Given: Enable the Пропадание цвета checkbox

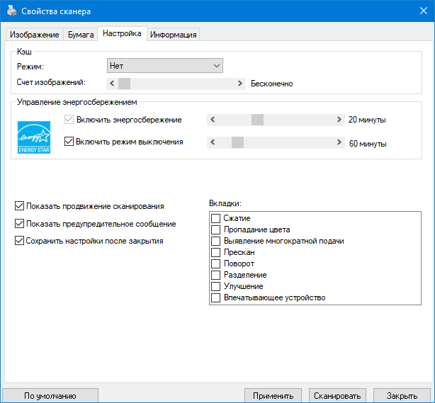Looking at the screenshot, I should 215,229.
